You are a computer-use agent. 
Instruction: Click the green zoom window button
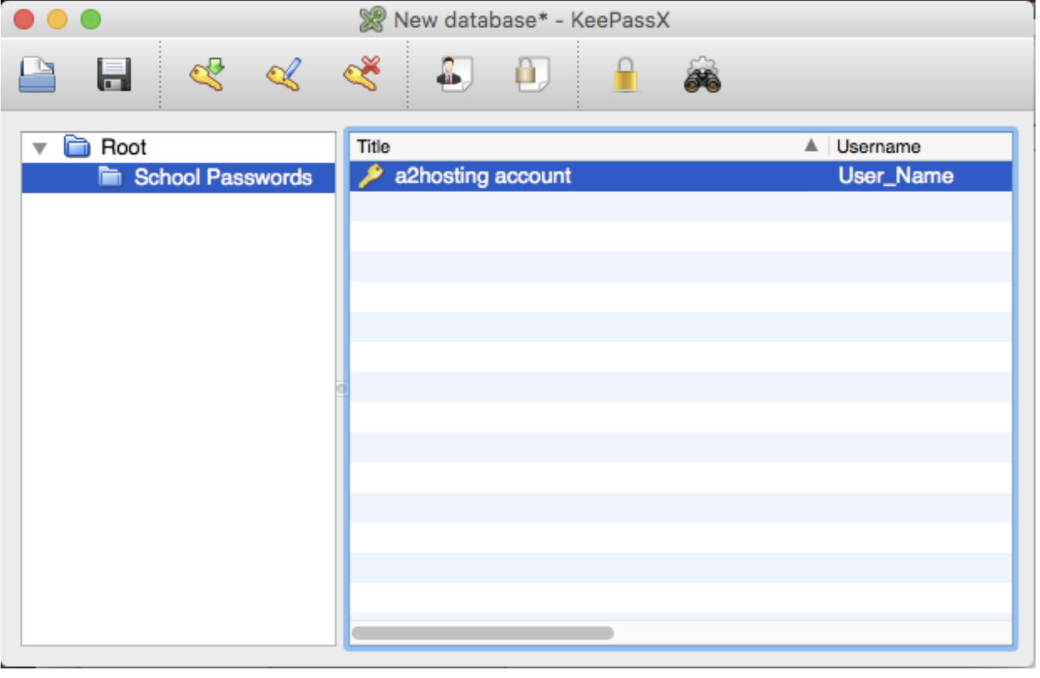[91, 20]
